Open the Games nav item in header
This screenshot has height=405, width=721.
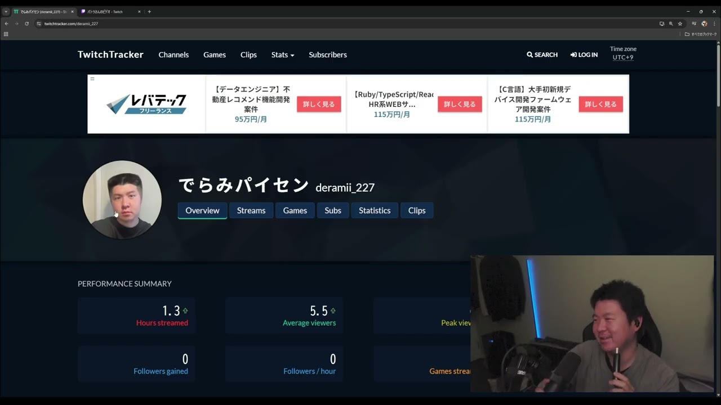tap(215, 55)
